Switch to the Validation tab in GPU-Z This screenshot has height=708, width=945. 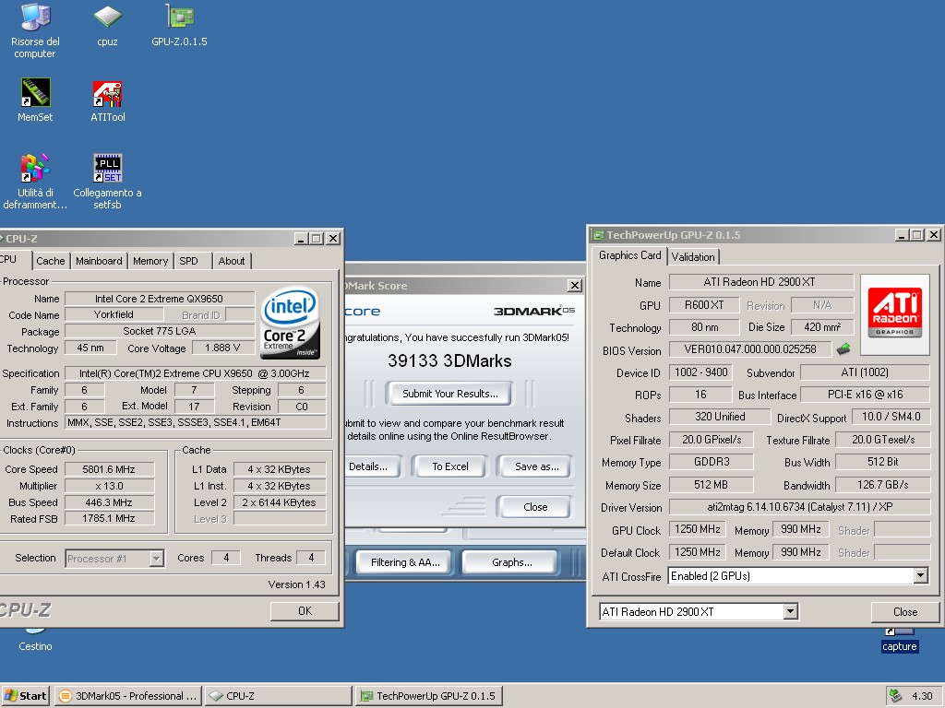[693, 257]
